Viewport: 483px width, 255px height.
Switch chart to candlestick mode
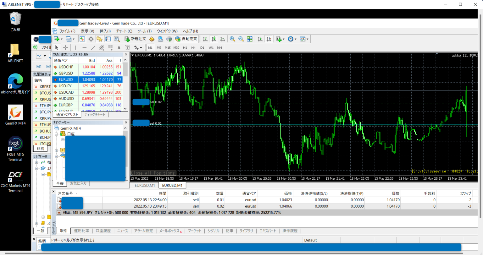coord(214,39)
